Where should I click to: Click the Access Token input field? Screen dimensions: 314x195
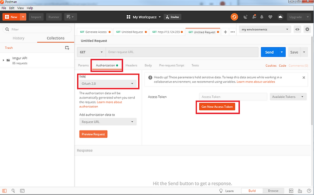pos(233,97)
